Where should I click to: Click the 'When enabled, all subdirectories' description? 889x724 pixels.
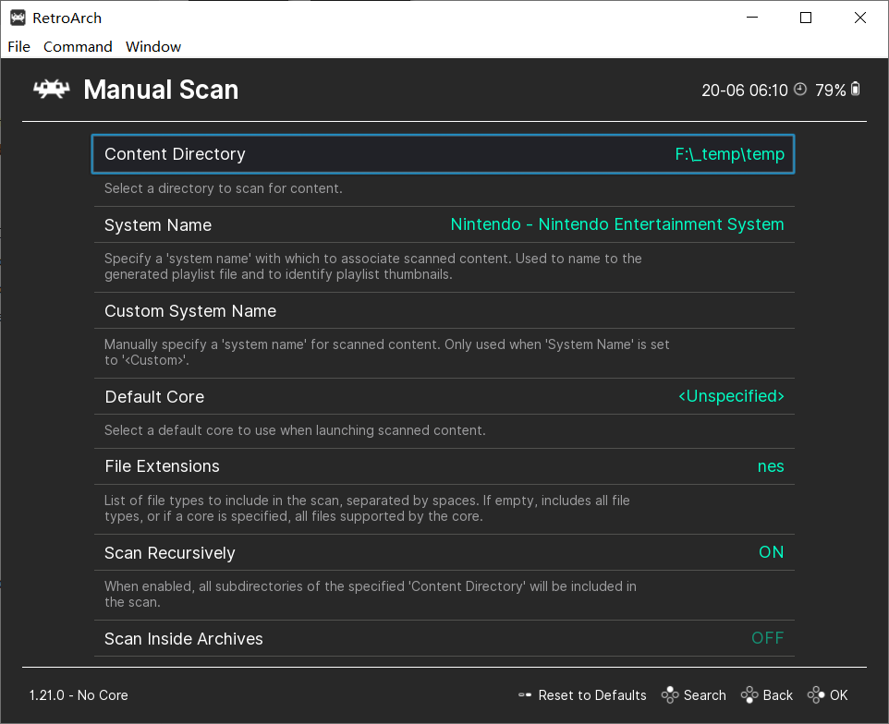tap(371, 595)
